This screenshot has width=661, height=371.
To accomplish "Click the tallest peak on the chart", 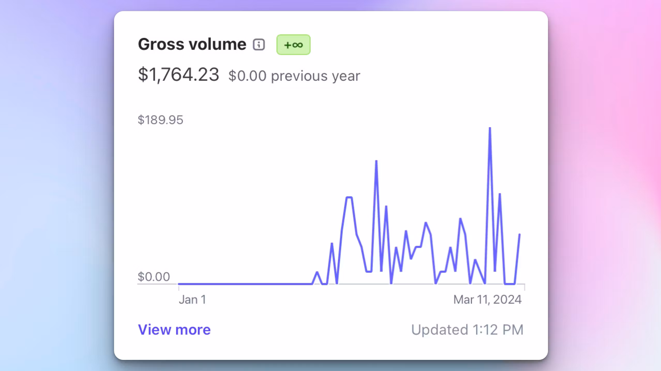I will click(490, 128).
